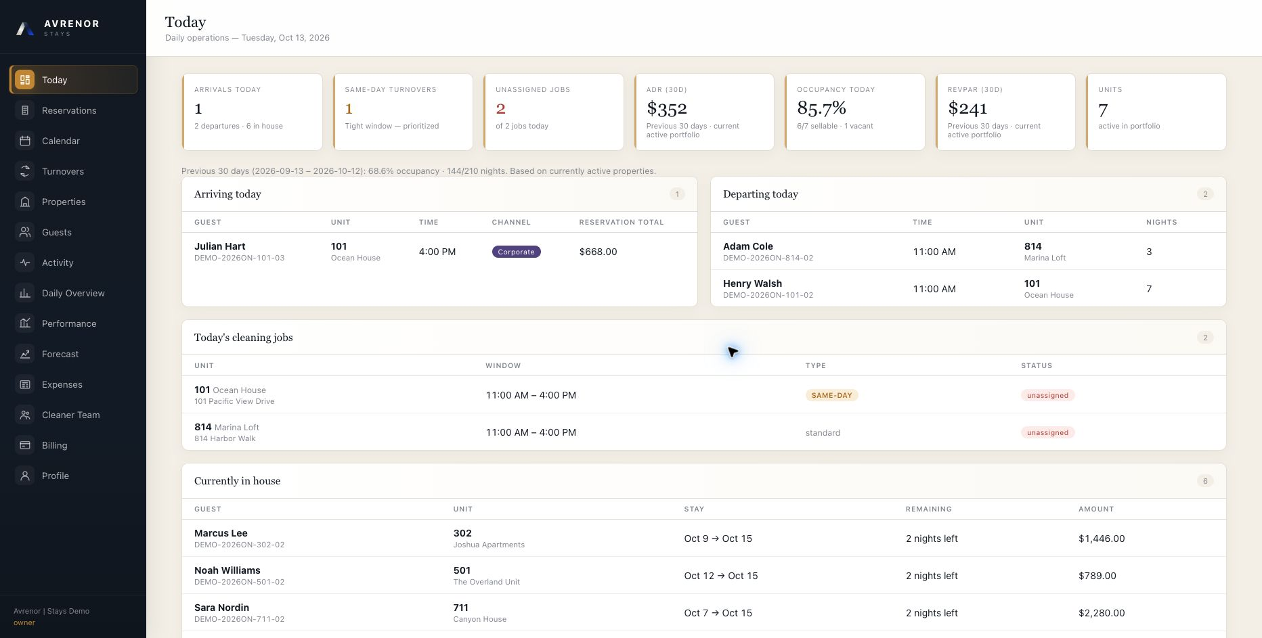
Task: Click the Corporate channel badge
Action: click(516, 252)
